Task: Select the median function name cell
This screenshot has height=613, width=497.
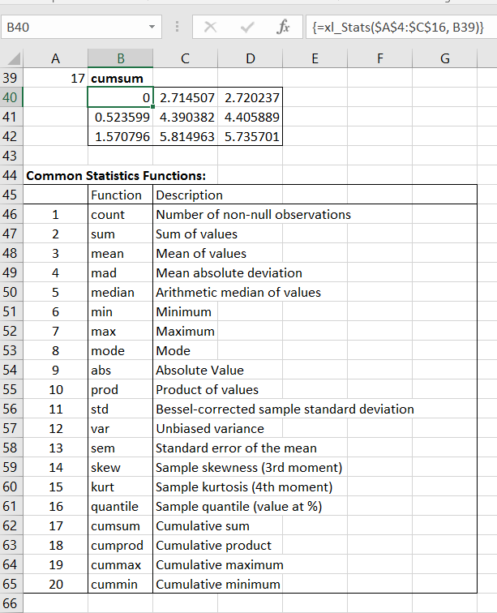Action: tap(120, 292)
